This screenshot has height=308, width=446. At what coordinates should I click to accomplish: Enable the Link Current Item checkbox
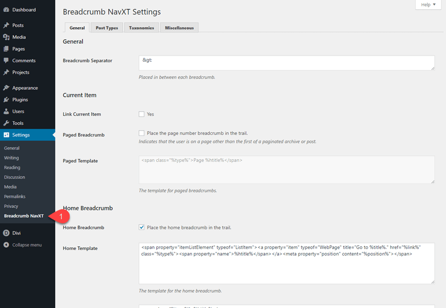(x=141, y=114)
